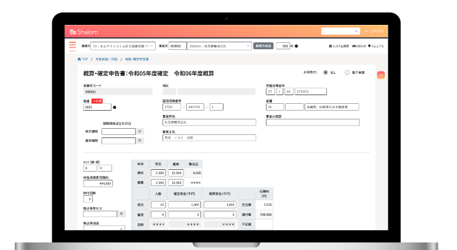This screenshot has width=457, height=250.
Task: Click info icon beside 0001 field
Action: coord(115,108)
